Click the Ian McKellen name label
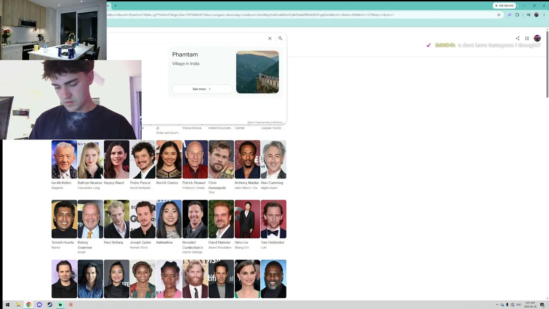549x309 pixels. pyautogui.click(x=61, y=183)
